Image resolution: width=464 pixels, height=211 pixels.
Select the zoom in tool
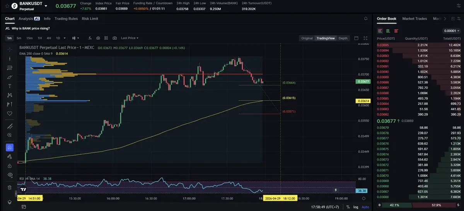pos(10,135)
